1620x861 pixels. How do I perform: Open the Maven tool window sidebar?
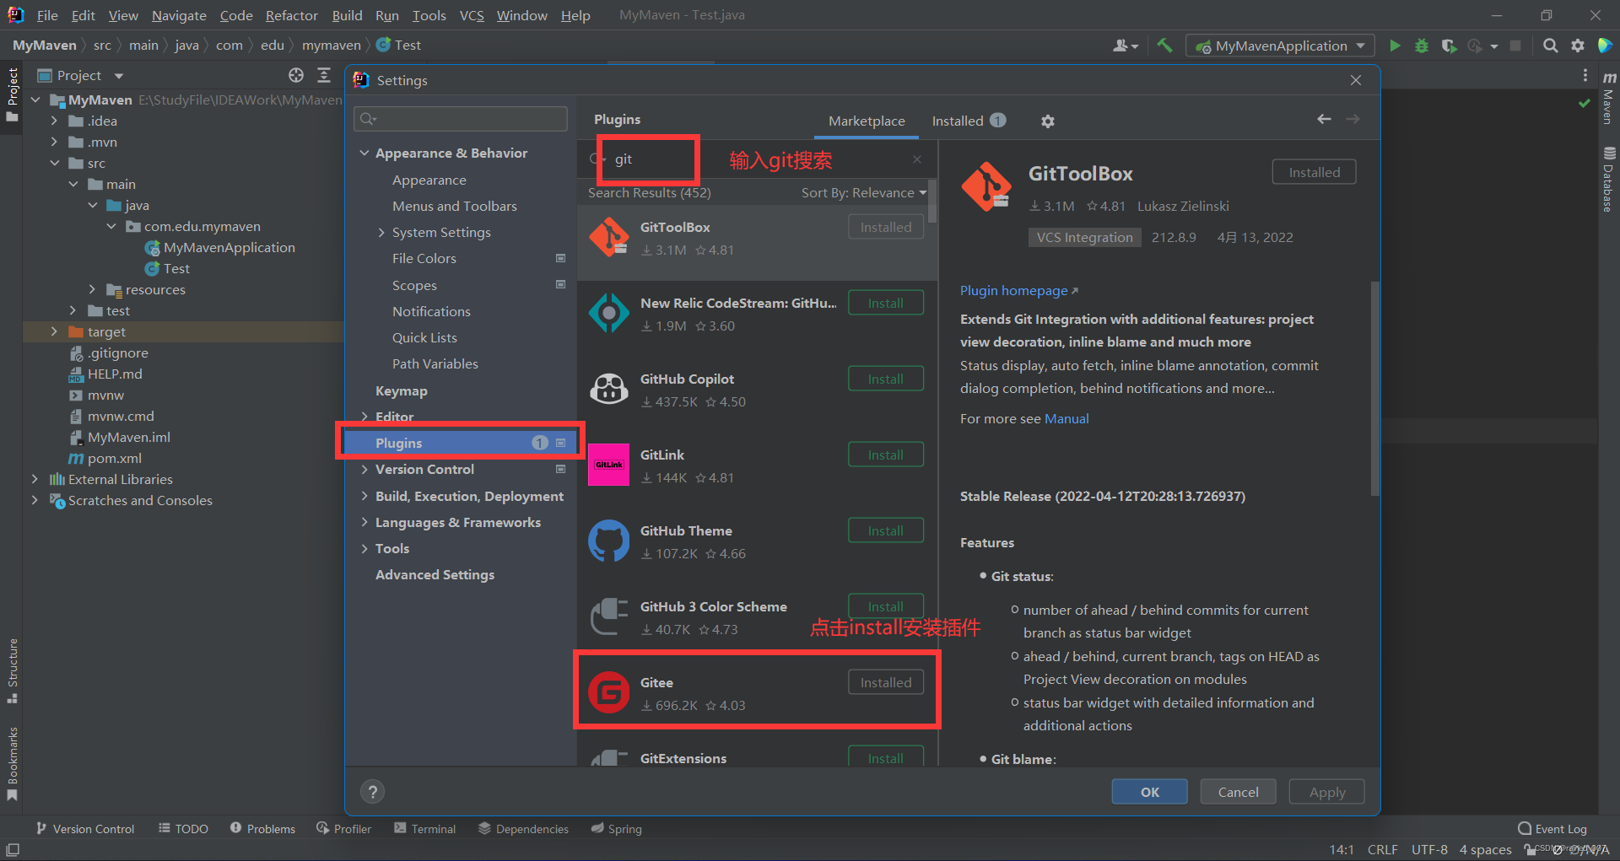click(1608, 98)
